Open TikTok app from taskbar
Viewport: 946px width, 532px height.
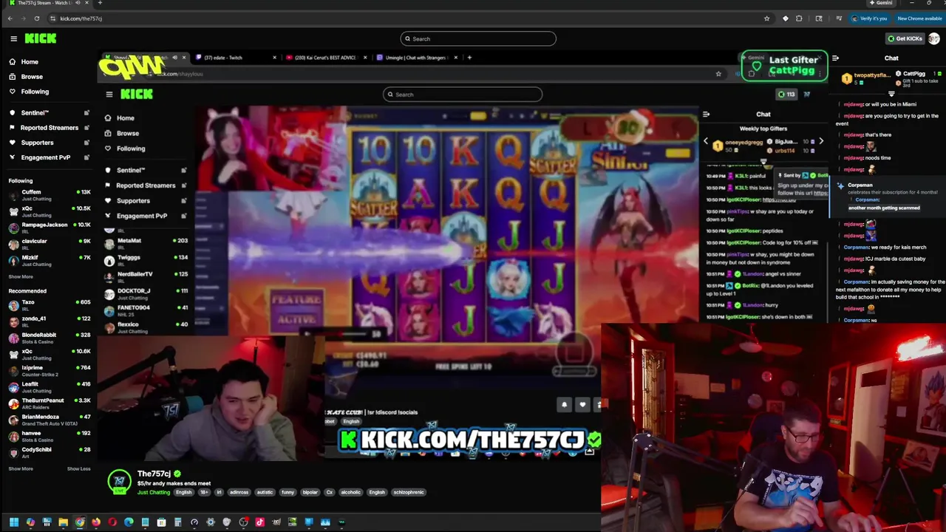tap(259, 522)
